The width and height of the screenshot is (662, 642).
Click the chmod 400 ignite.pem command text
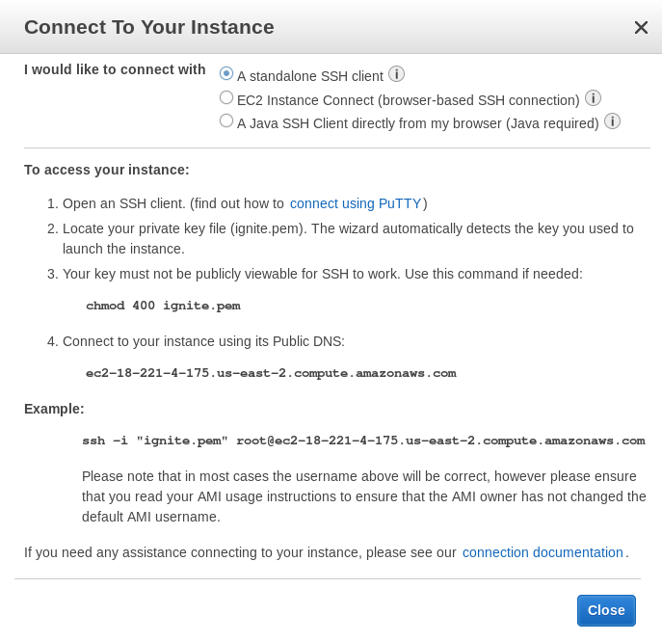(x=164, y=306)
